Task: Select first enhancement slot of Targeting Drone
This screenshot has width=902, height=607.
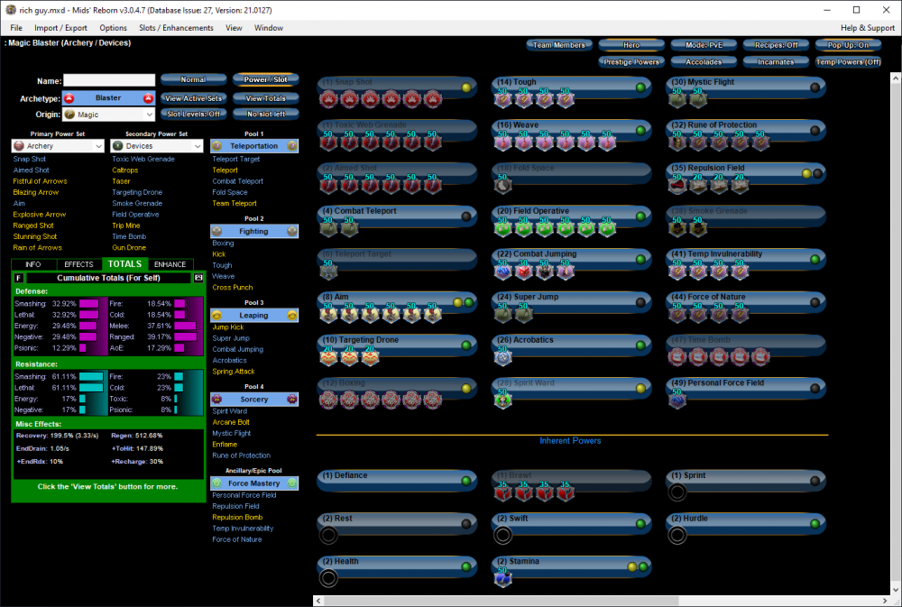Action: [x=328, y=357]
